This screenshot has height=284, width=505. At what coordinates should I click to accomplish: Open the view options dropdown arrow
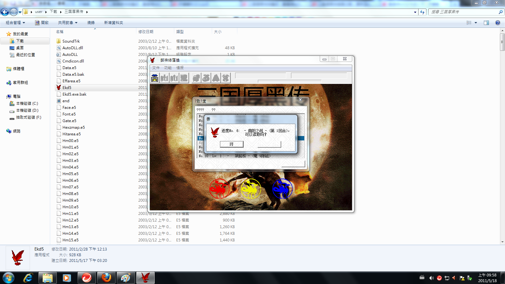pyautogui.click(x=476, y=23)
